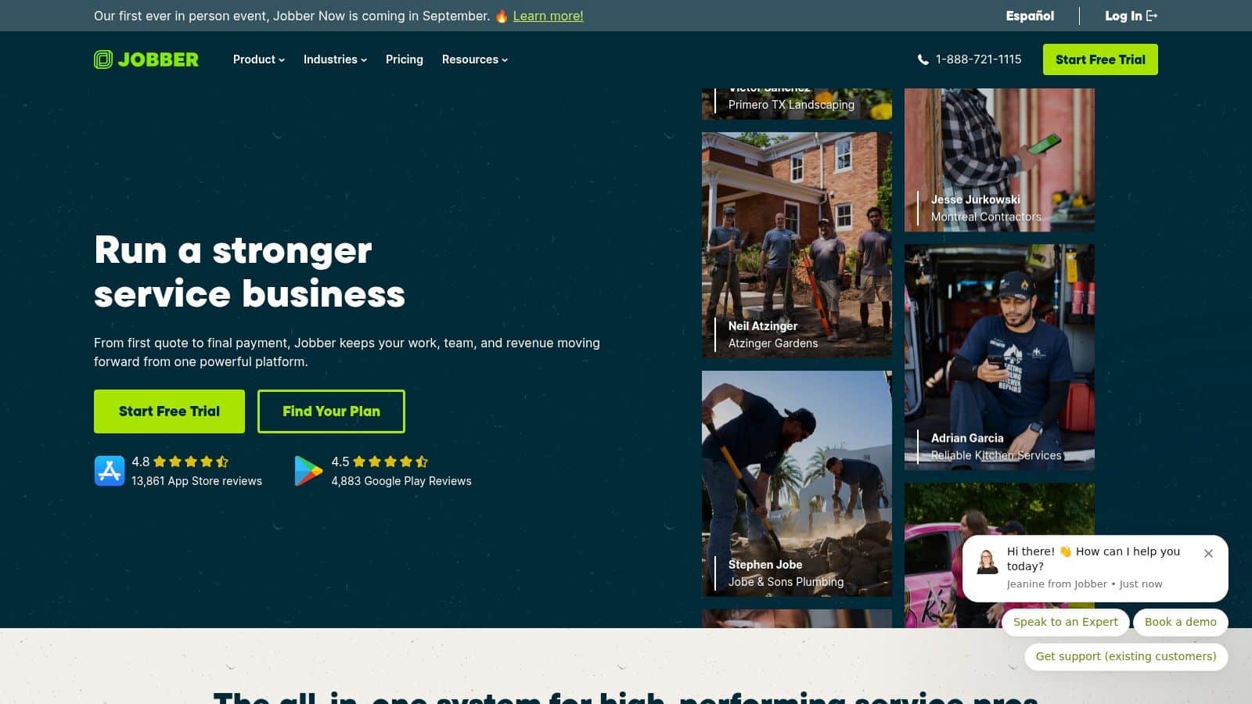Screen dimensions: 1252x704
Task: Open the Neil Atzinger photo card
Action: (797, 245)
